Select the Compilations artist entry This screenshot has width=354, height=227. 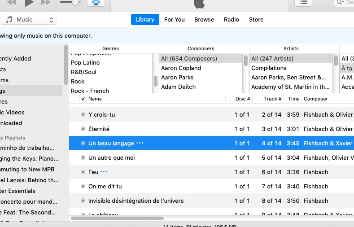[x=269, y=68]
